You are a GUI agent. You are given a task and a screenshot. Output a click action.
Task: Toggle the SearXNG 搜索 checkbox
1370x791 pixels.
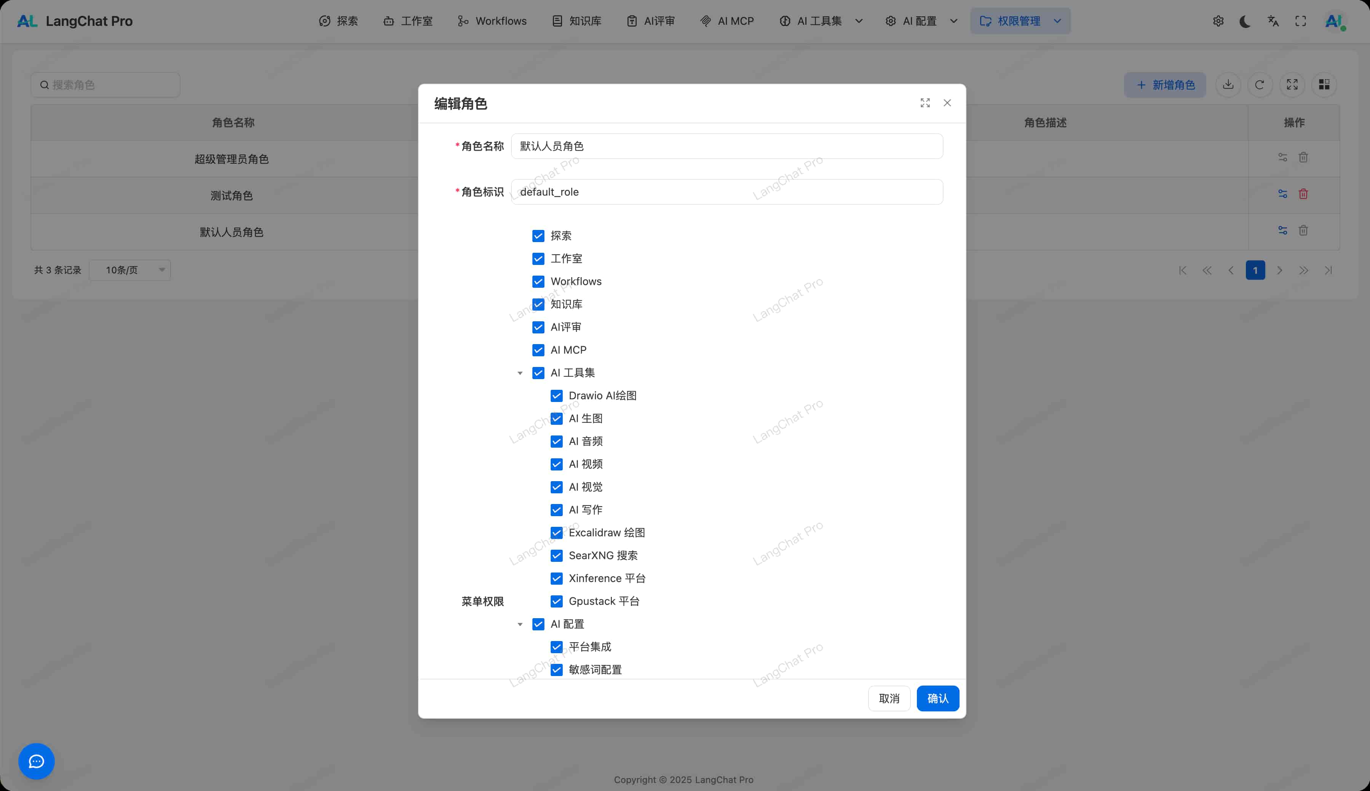(x=556, y=555)
